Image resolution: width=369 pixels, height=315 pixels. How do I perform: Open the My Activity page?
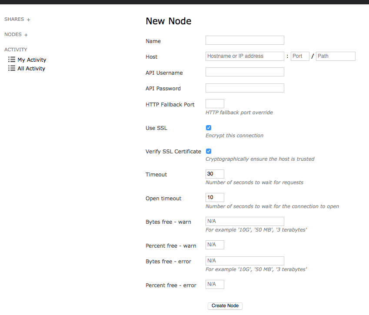[x=32, y=60]
